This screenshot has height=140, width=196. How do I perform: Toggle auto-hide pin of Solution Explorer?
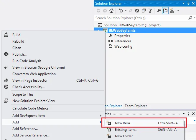189,3
